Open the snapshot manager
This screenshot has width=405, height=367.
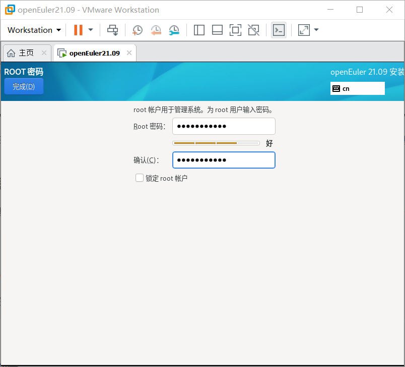[x=174, y=30]
